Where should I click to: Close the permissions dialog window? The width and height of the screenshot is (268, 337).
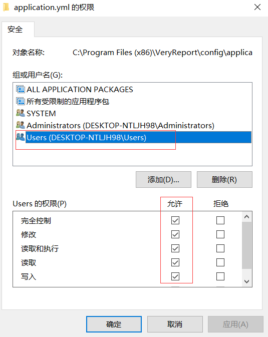tap(257, 8)
